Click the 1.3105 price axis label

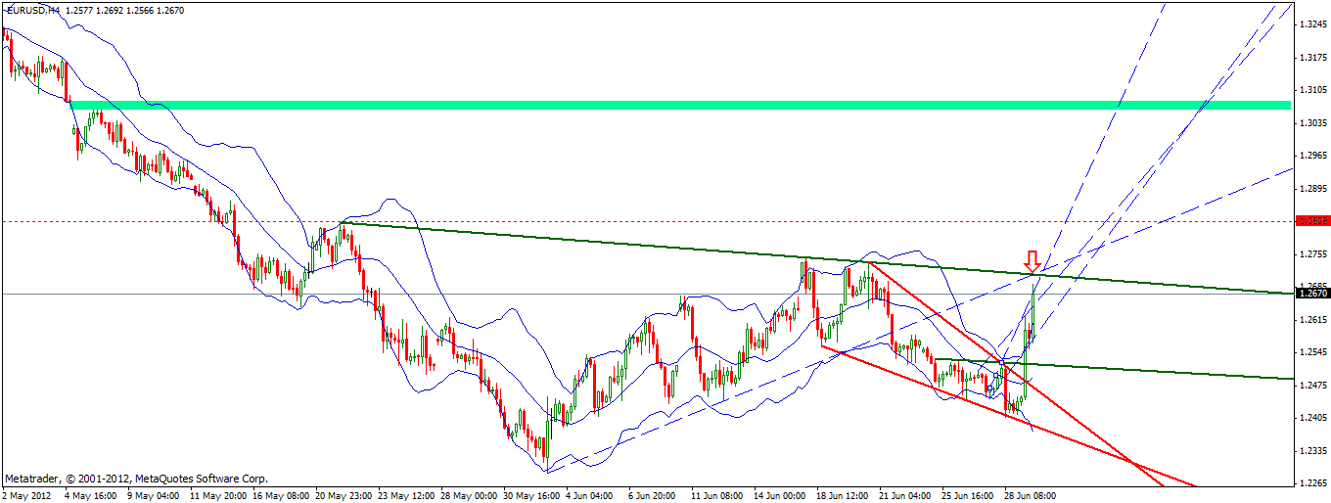1311,90
